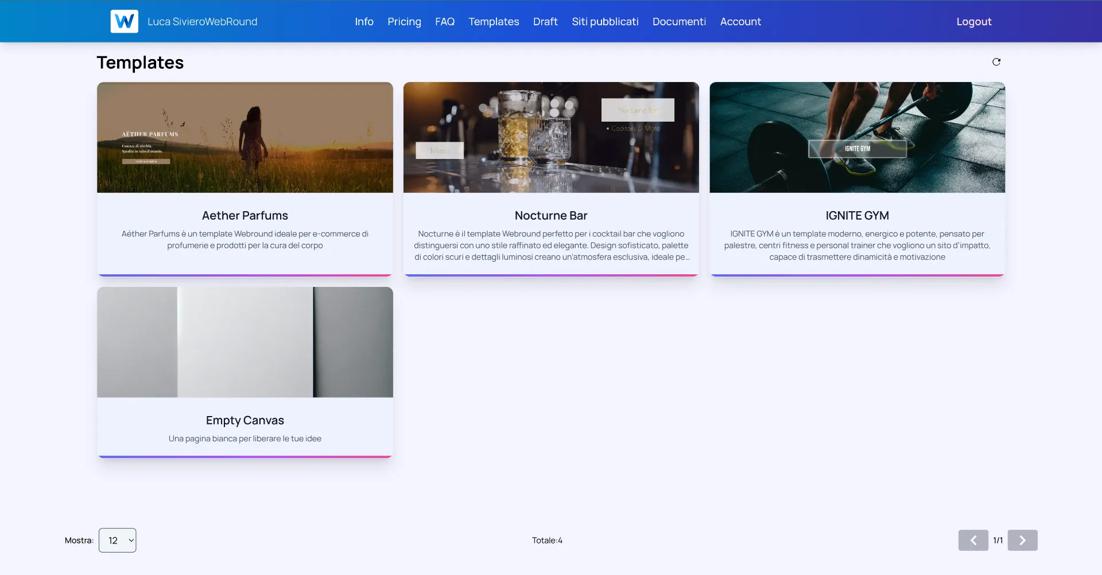This screenshot has height=575, width=1102.
Task: Navigate to the Pricing page
Action: pyautogui.click(x=404, y=21)
